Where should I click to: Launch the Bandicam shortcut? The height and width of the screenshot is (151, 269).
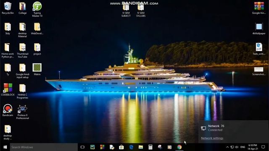tap(8, 110)
